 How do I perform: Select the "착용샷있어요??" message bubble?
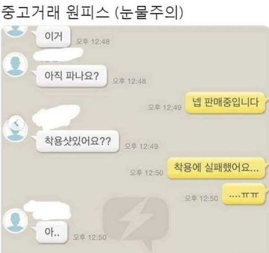[77, 141]
